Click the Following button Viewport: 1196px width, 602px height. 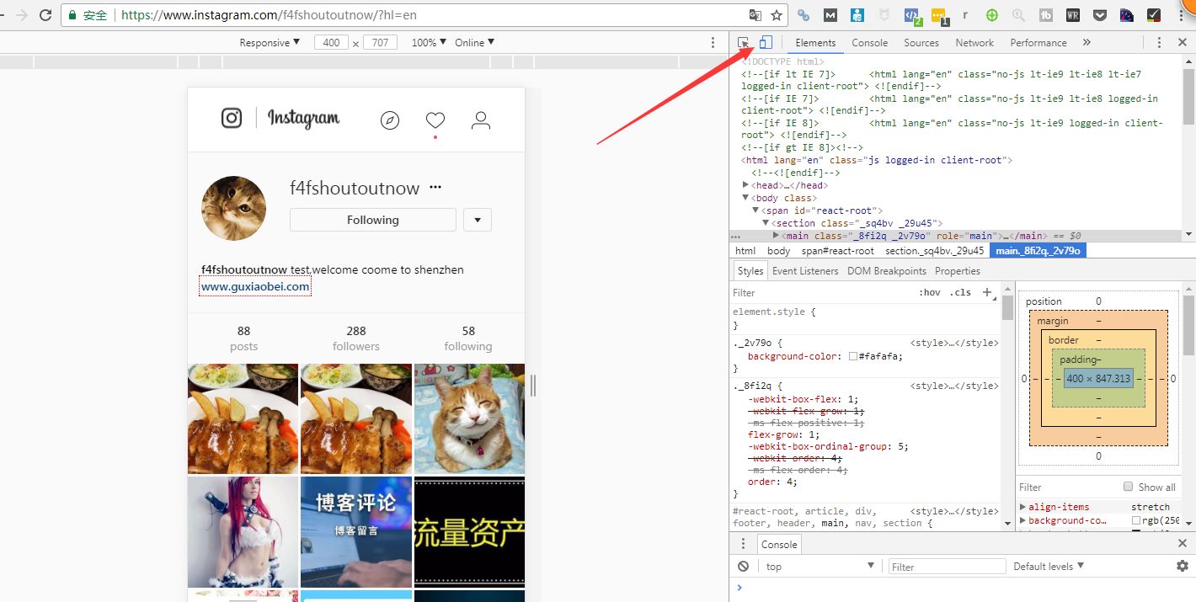pos(373,220)
